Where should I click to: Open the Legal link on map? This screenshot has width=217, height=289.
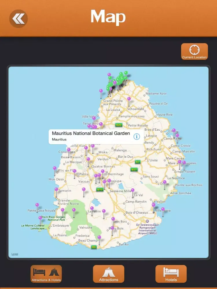pos(15,254)
